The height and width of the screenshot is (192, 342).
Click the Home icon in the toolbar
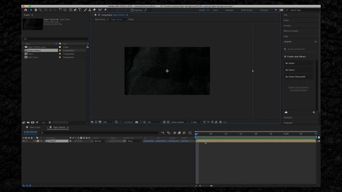click(26, 10)
